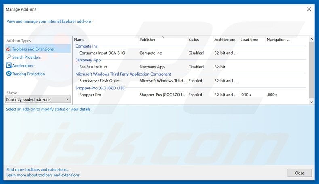Click the Compete Inc group header
Viewport: 319px width, 184px height.
(86, 46)
